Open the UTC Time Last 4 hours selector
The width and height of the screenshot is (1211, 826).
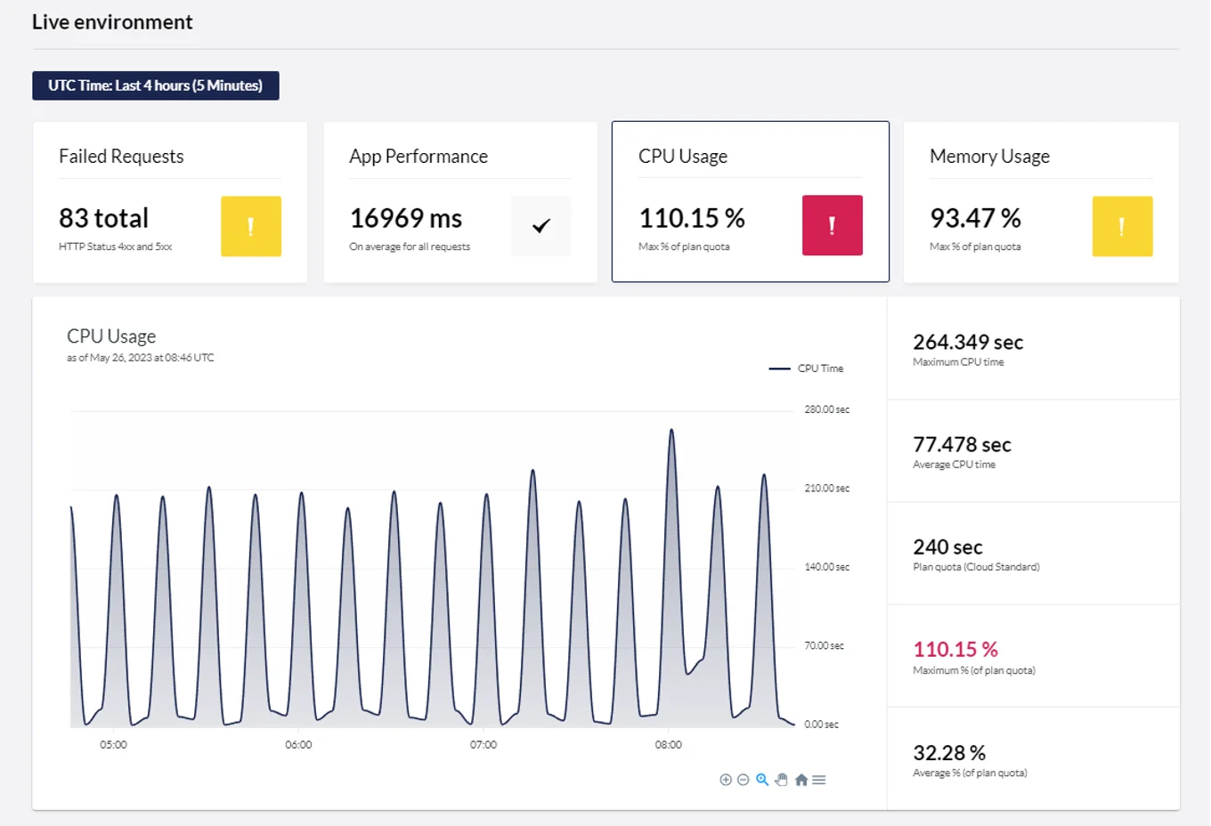click(x=155, y=85)
